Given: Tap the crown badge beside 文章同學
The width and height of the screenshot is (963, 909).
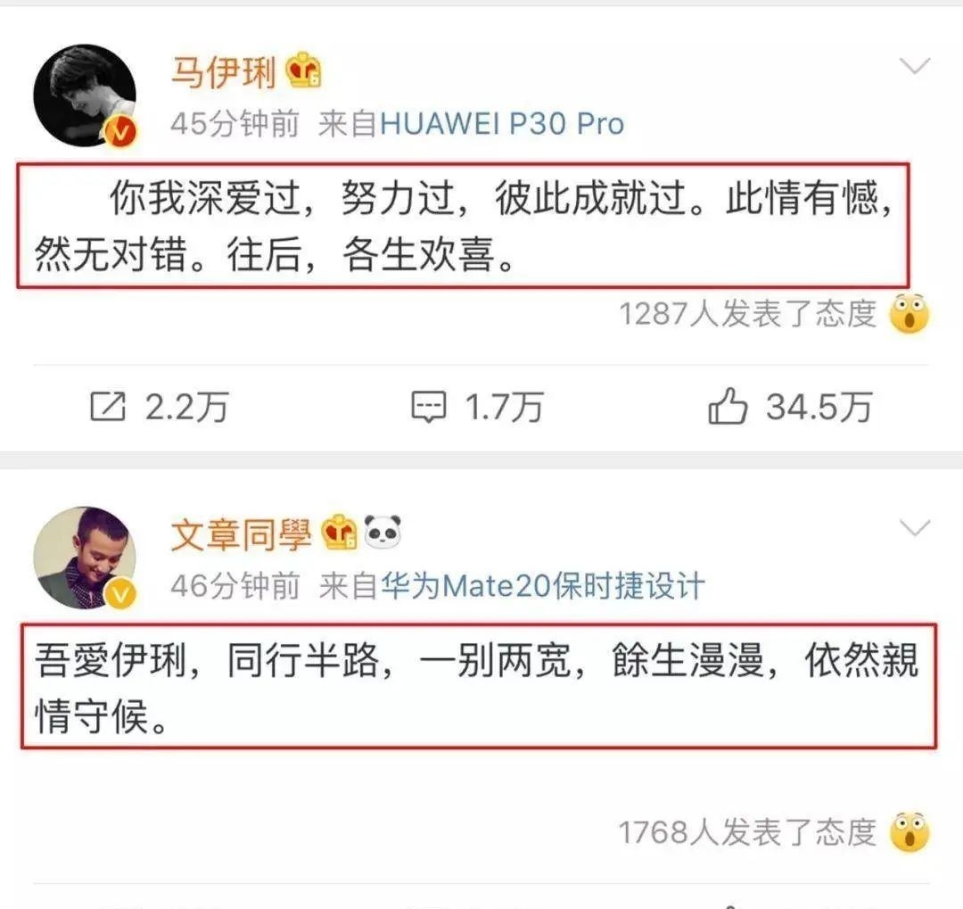Looking at the screenshot, I should click(x=339, y=533).
